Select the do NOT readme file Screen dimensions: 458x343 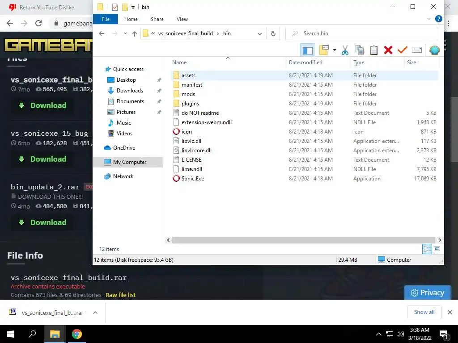pyautogui.click(x=305, y=113)
